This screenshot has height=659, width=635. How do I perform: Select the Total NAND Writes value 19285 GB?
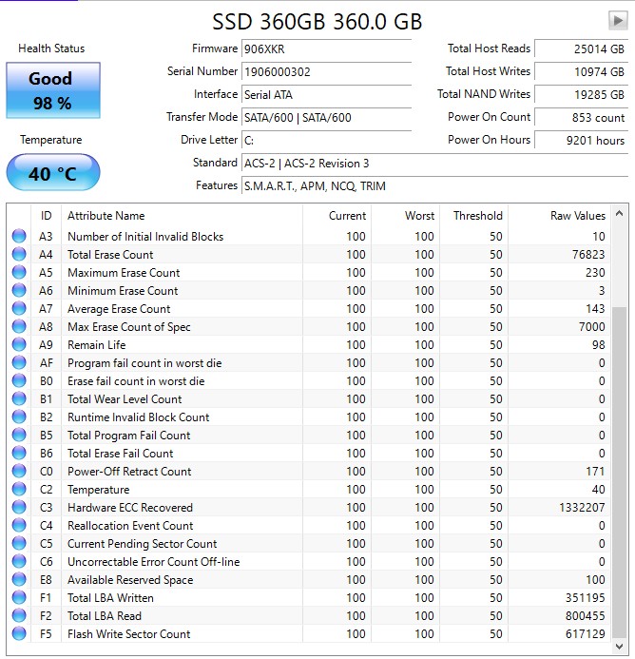[581, 94]
